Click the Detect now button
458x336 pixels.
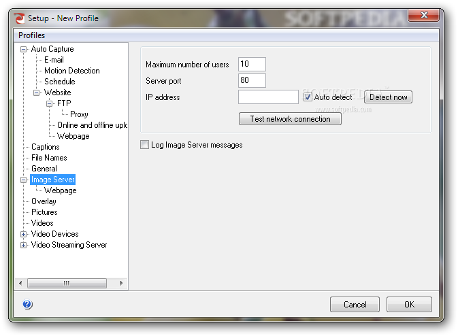(x=388, y=97)
